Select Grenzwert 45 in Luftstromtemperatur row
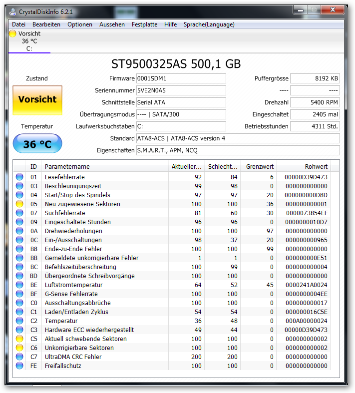The height and width of the screenshot is (393, 355). pos(270,285)
